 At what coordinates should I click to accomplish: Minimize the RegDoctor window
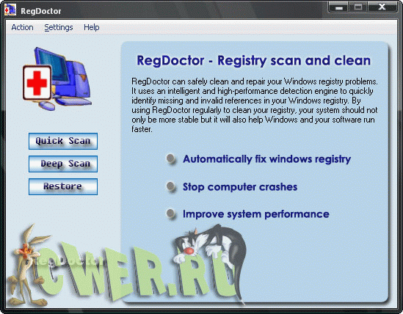pos(339,7)
